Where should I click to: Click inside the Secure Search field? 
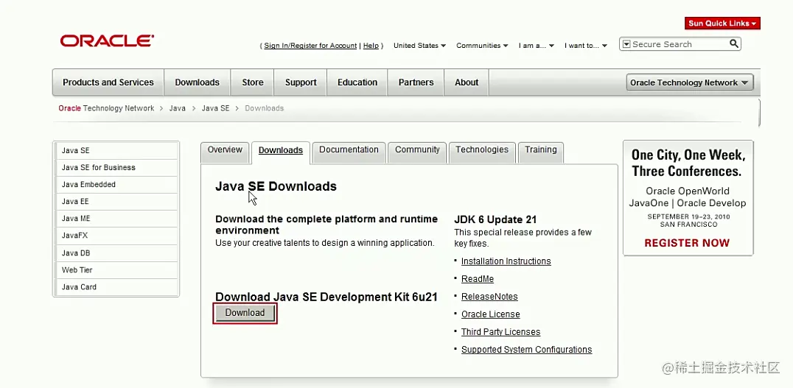click(680, 44)
